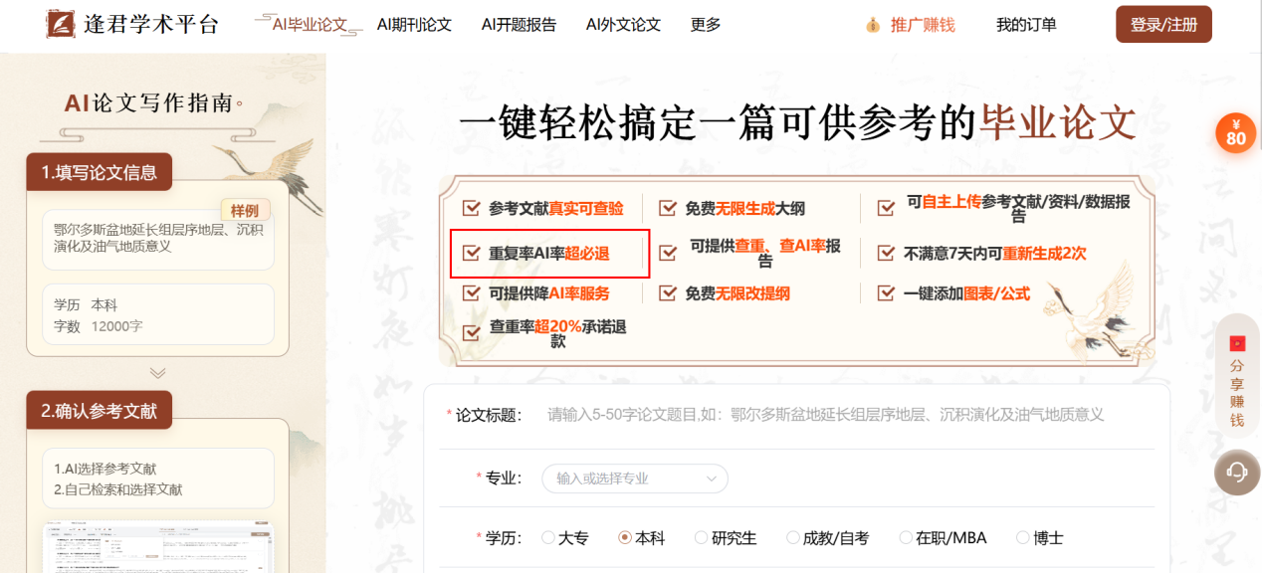Viewport: 1262px width, 573px height.
Task: Click the checkmark icon beside 免费无限改提纲
Action: click(668, 293)
